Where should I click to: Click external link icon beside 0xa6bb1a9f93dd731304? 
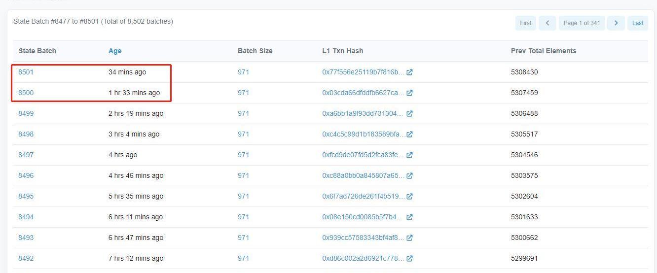(x=409, y=114)
